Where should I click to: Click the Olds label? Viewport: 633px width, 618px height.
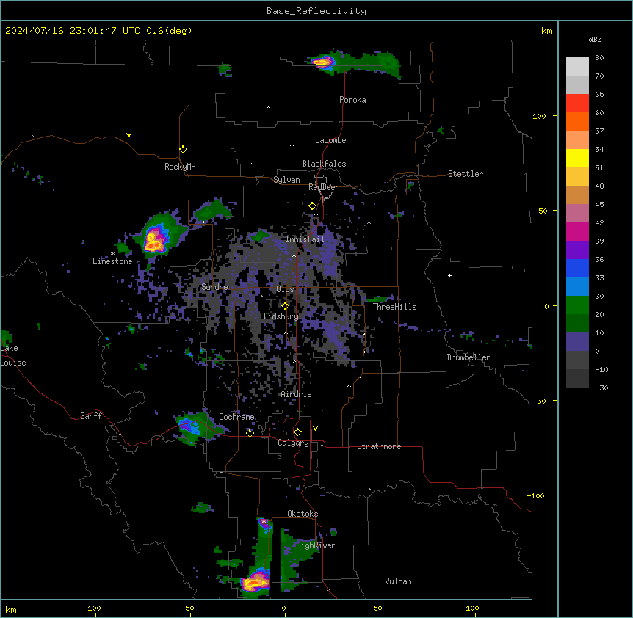coord(285,289)
